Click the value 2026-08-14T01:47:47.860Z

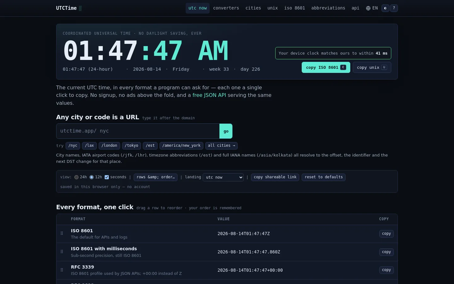click(249, 252)
